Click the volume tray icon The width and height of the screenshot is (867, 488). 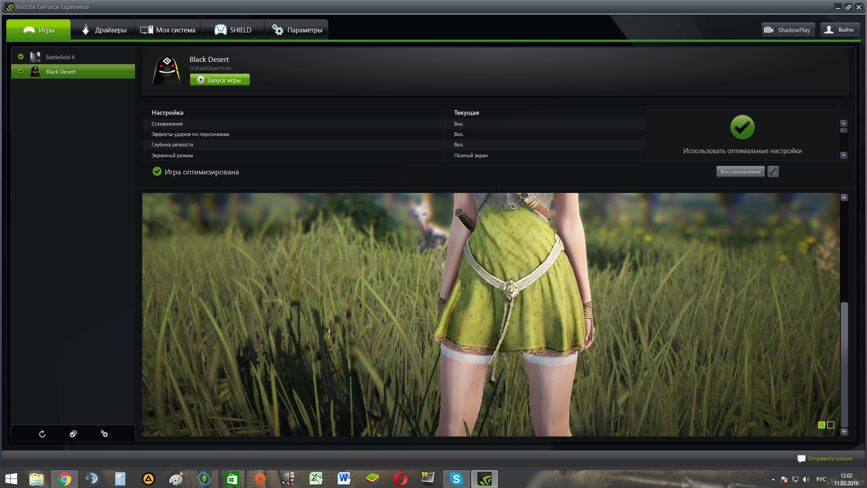point(806,479)
